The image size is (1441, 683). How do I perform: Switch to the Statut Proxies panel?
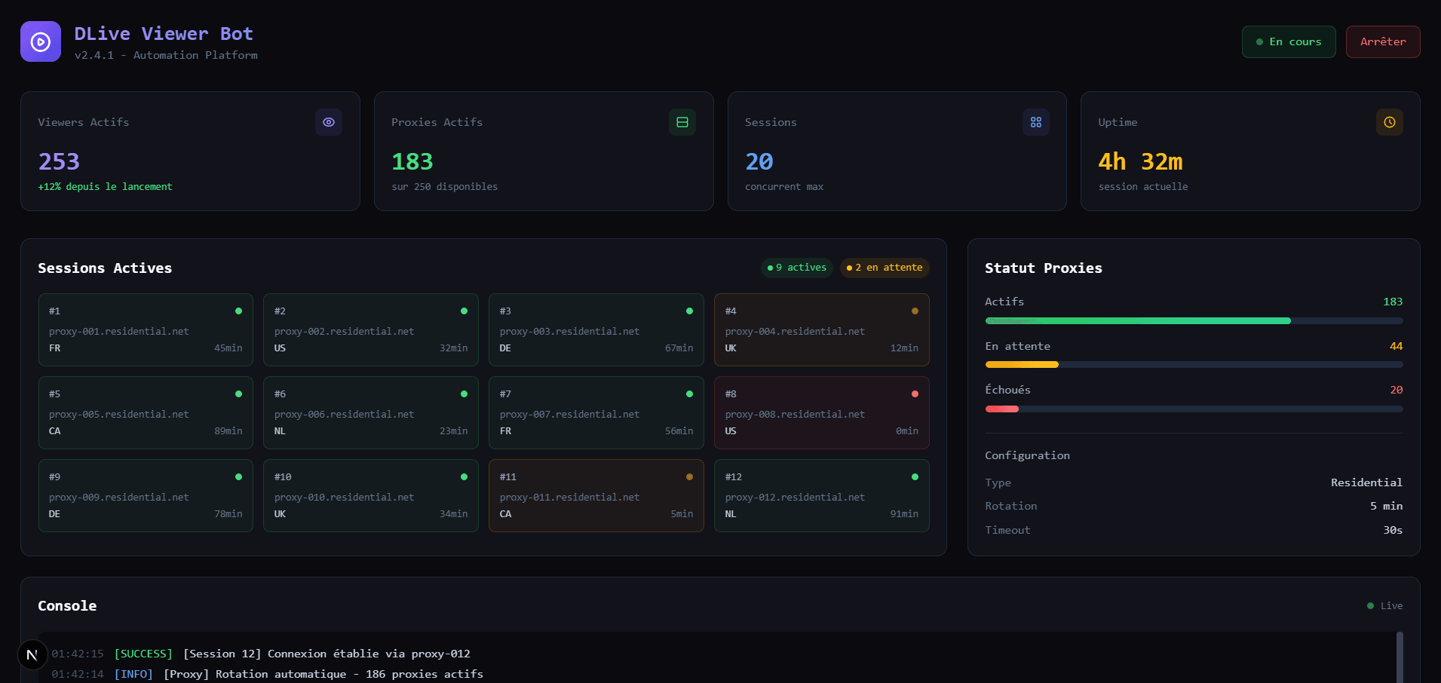[x=1044, y=268]
